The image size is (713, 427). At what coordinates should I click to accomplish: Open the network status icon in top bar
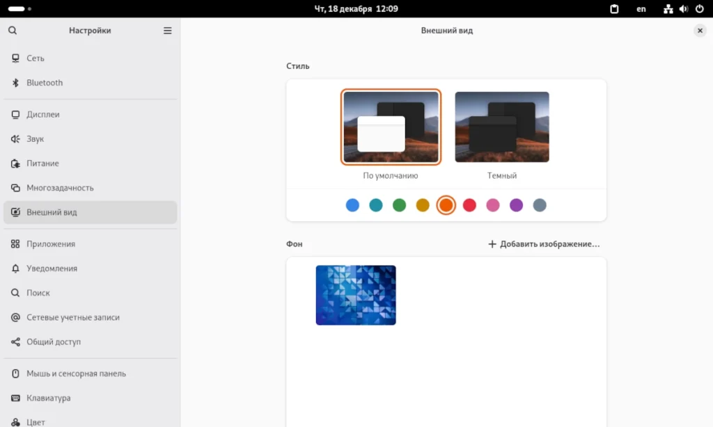coord(668,8)
